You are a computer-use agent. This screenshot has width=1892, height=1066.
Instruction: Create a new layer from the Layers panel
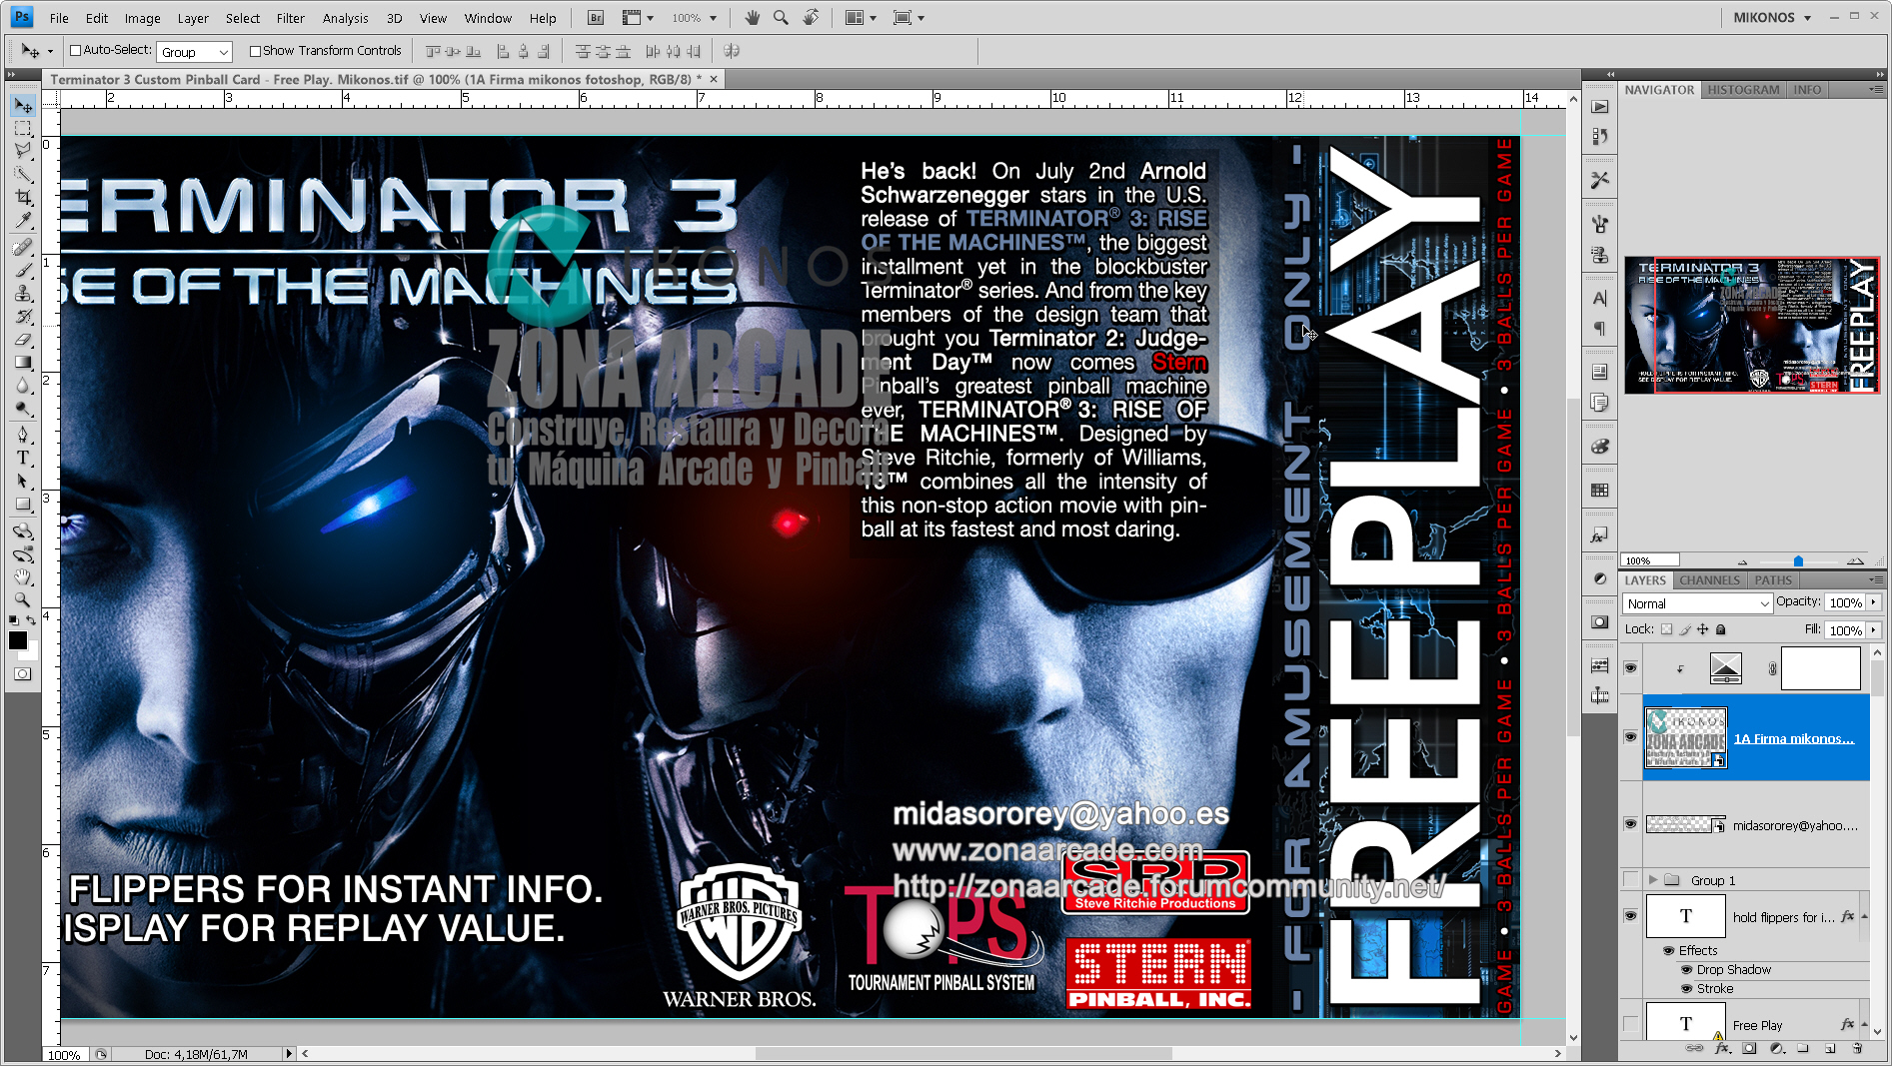click(x=1830, y=1048)
